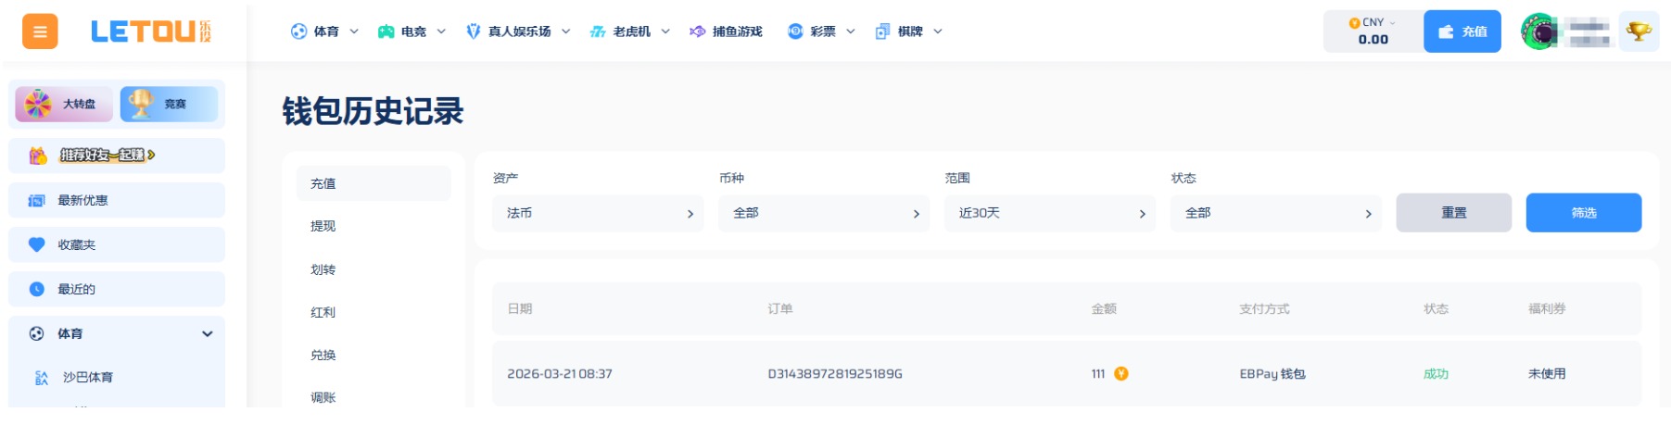Viewport: 1671px width, 437px height.
Task: Click the gift icon for 推荐好友
Action: click(37, 156)
